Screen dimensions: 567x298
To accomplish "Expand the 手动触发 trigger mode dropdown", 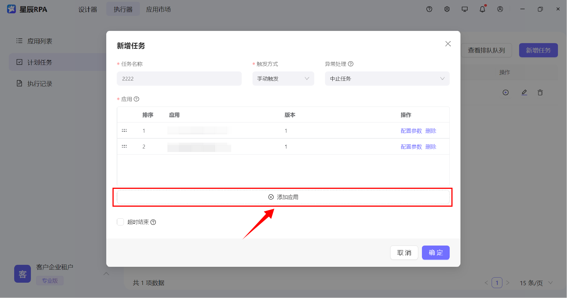I will coord(283,79).
